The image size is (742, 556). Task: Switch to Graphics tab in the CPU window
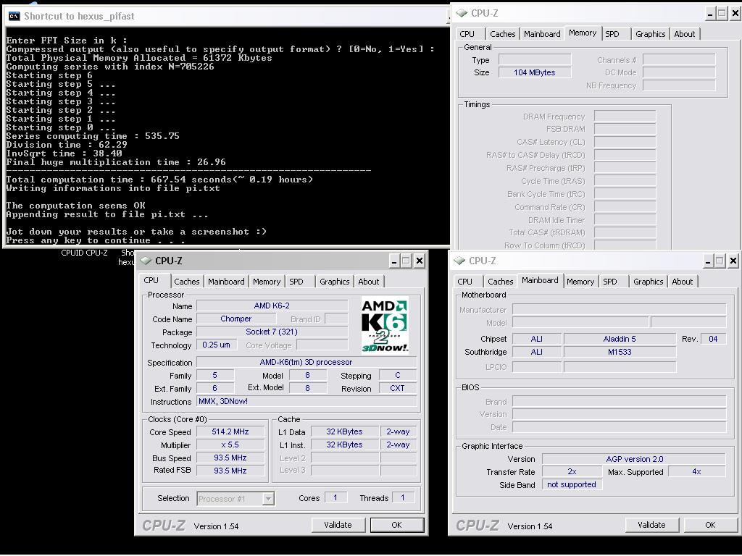click(335, 282)
